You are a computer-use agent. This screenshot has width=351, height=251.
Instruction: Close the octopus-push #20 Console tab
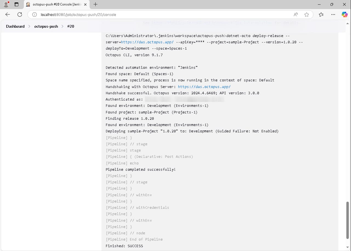(85, 4)
